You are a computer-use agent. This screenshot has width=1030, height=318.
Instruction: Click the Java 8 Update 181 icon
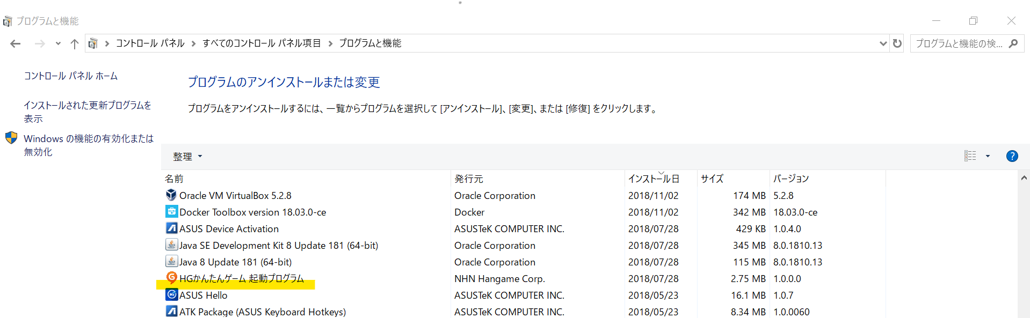pyautogui.click(x=171, y=261)
